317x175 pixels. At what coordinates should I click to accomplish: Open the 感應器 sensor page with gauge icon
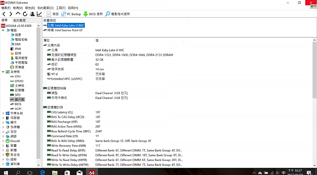pyautogui.click(x=17, y=67)
